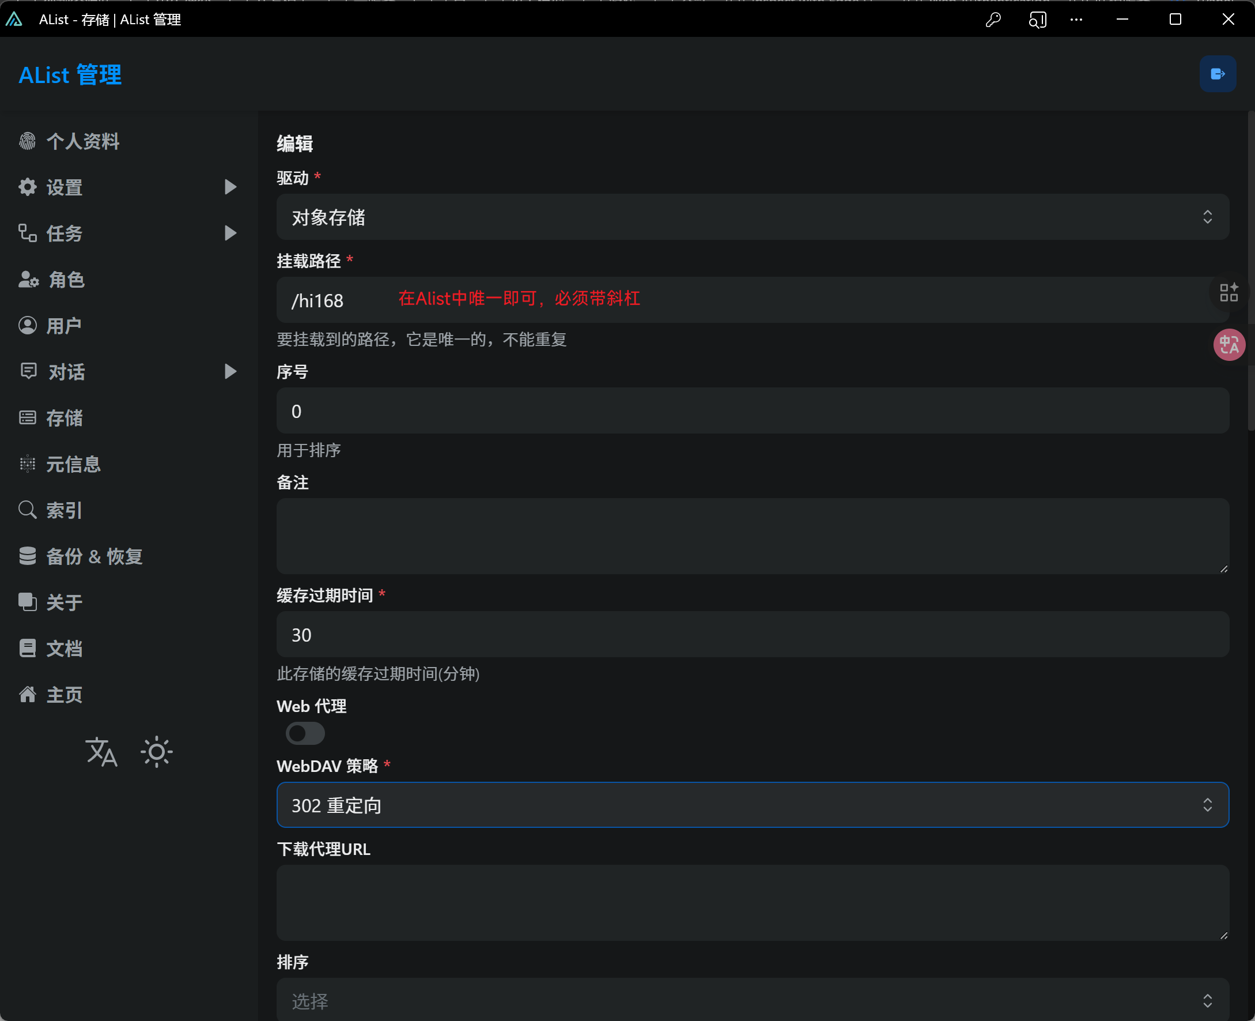Go to 主页 home page
The width and height of the screenshot is (1255, 1021).
coord(65,694)
